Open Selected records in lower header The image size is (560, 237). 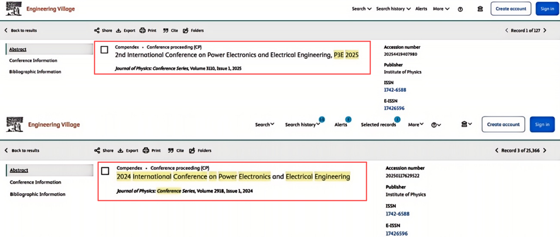point(378,124)
